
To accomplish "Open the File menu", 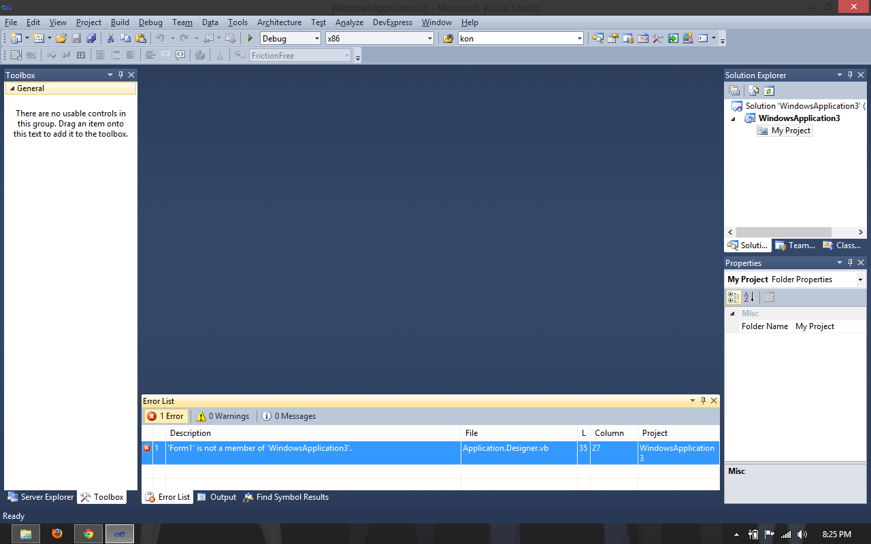I will [10, 22].
